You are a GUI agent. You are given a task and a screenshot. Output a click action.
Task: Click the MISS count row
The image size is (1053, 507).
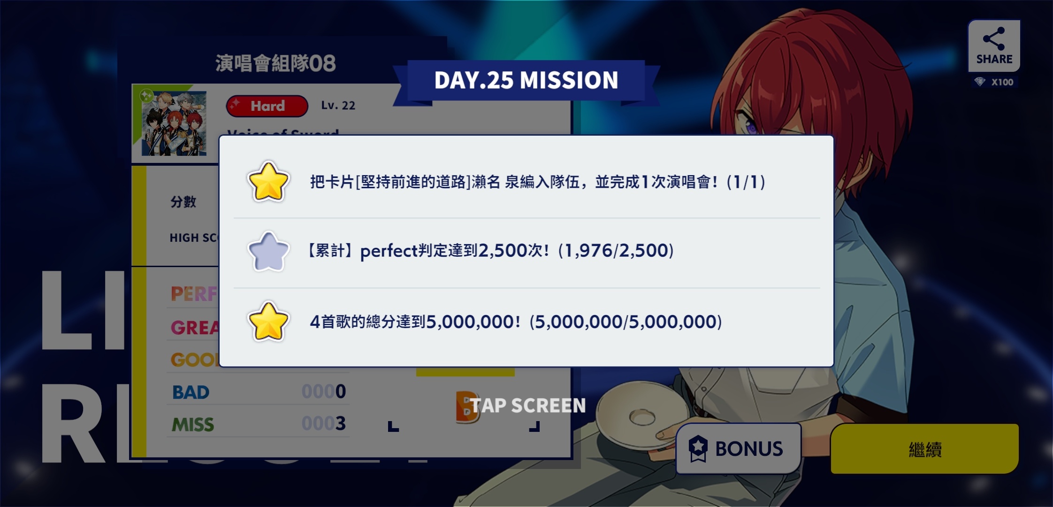click(x=258, y=424)
